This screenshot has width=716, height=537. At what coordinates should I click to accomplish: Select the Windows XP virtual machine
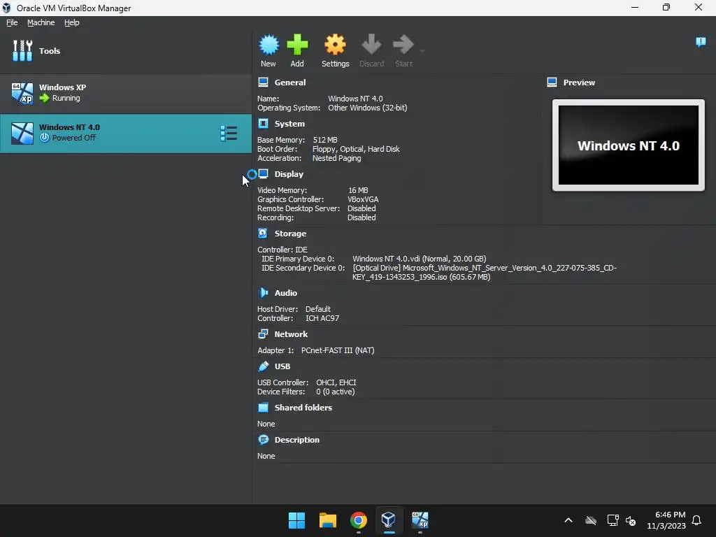click(126, 93)
